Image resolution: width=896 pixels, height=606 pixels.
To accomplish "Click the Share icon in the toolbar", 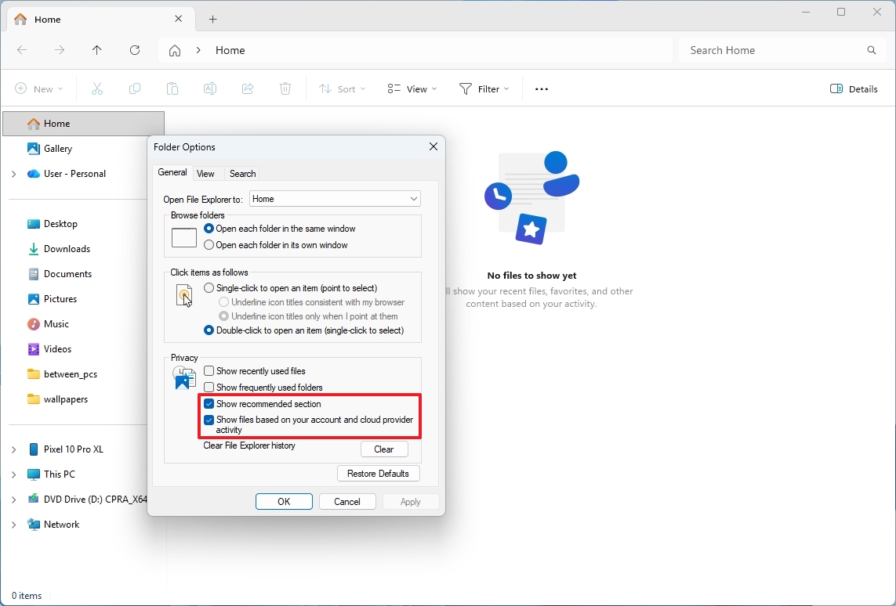I will pos(247,88).
